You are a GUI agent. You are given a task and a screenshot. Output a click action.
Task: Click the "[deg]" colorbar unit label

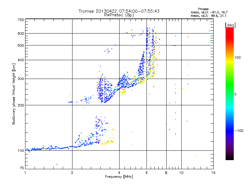pyautogui.click(x=230, y=25)
